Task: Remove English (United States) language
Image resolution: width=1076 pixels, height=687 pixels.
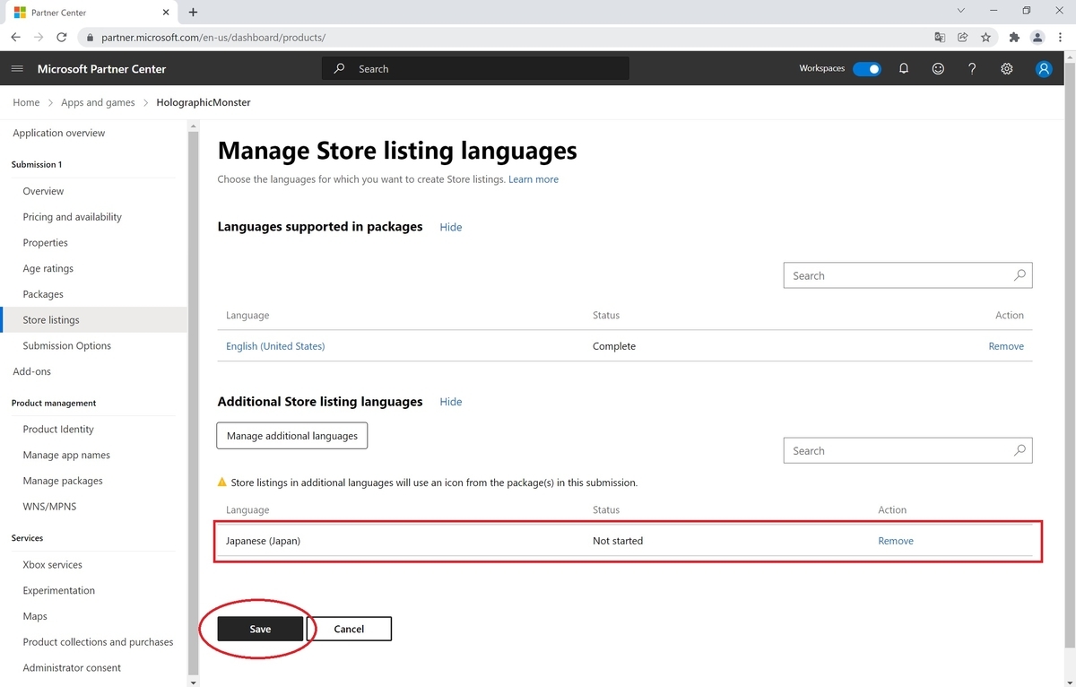Action: [1006, 346]
